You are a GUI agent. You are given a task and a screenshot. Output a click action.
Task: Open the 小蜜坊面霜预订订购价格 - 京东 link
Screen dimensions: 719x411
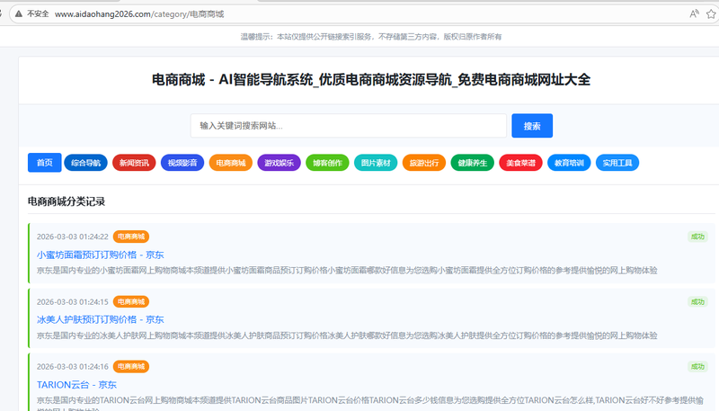point(101,255)
